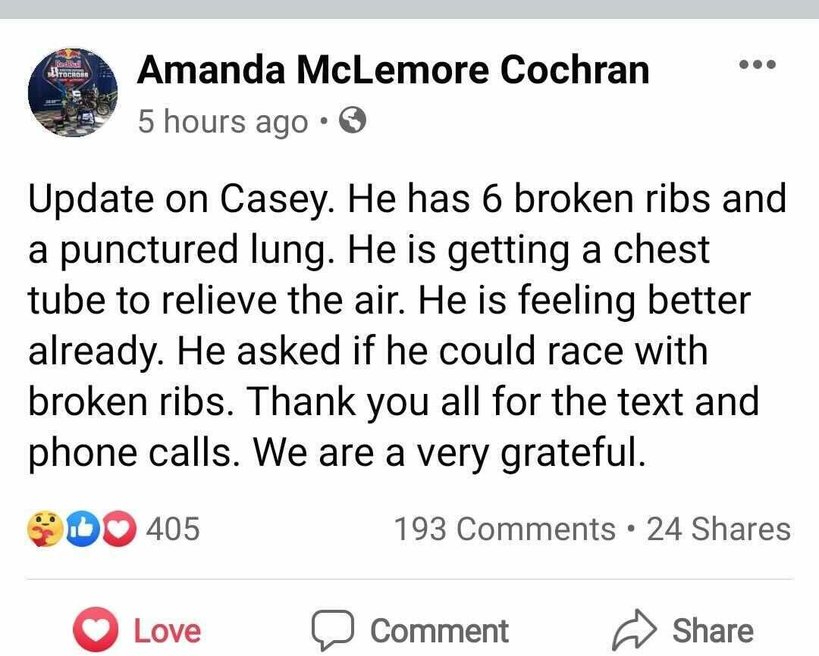819x656 pixels.
Task: Open the 193 Comments link
Action: [504, 528]
